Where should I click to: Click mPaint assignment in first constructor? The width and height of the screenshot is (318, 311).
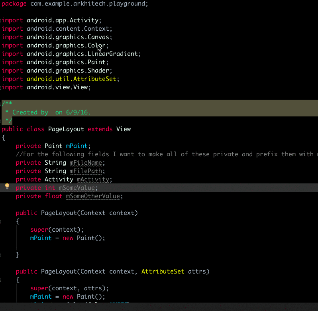pos(41,238)
